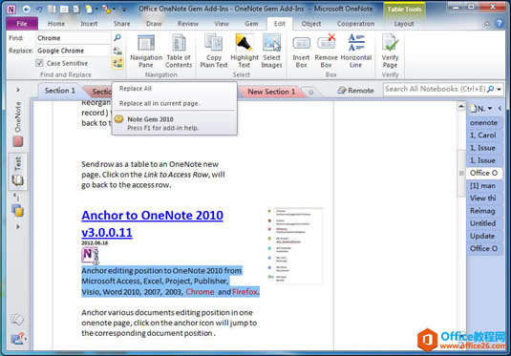Select the Section 1 tab
The height and width of the screenshot is (356, 511).
pyautogui.click(x=60, y=91)
